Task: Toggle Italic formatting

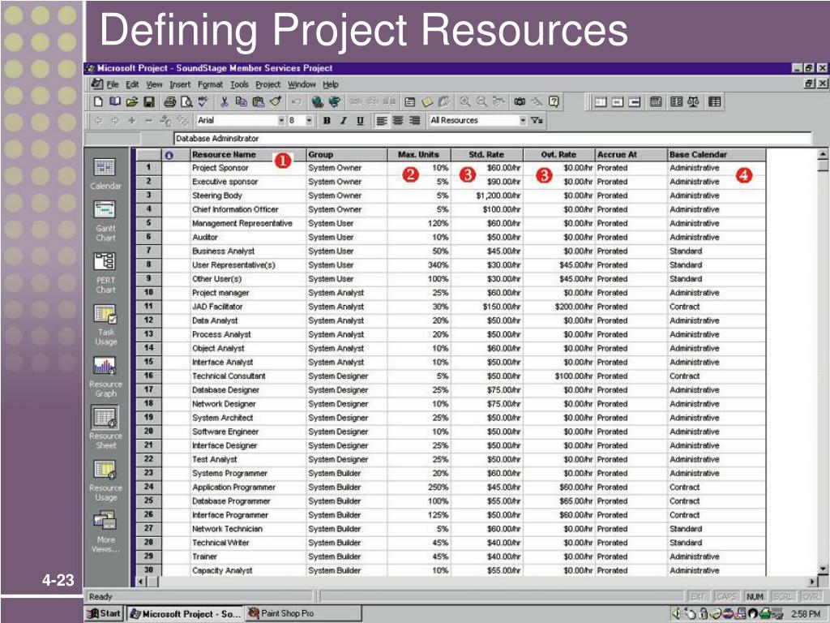Action: 343,121
